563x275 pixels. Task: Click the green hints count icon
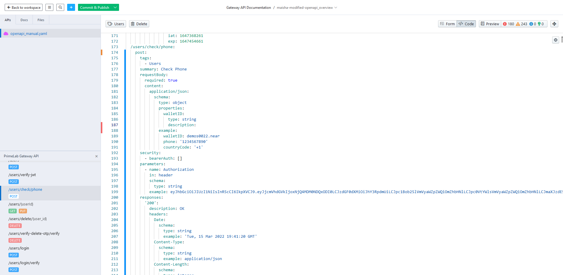click(539, 24)
